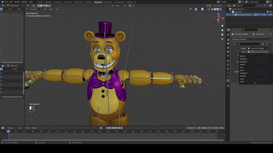
Task: Open the Dope Sheet mode dropdown
Action: (15, 6)
